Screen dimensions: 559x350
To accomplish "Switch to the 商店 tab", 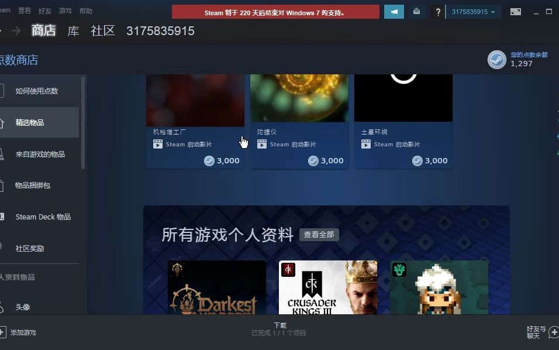I will (44, 30).
